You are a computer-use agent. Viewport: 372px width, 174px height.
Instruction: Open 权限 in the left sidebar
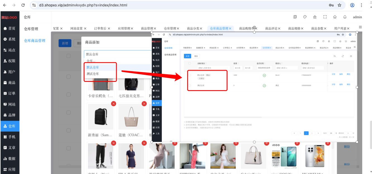coord(10,61)
